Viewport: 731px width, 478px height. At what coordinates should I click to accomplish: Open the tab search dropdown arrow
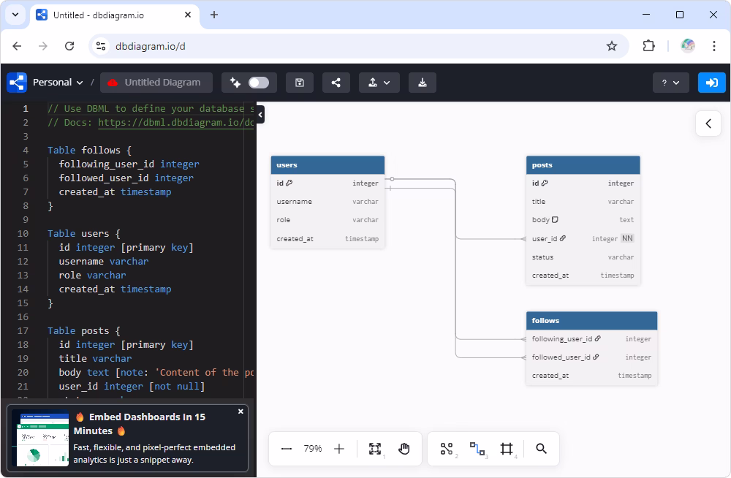[x=15, y=15]
